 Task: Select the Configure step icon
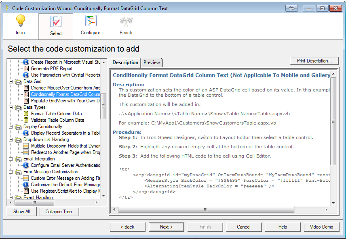91,21
